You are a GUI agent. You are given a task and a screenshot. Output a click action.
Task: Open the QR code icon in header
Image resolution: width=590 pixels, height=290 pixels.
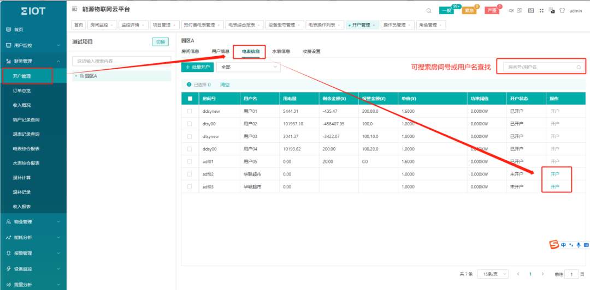click(520, 10)
